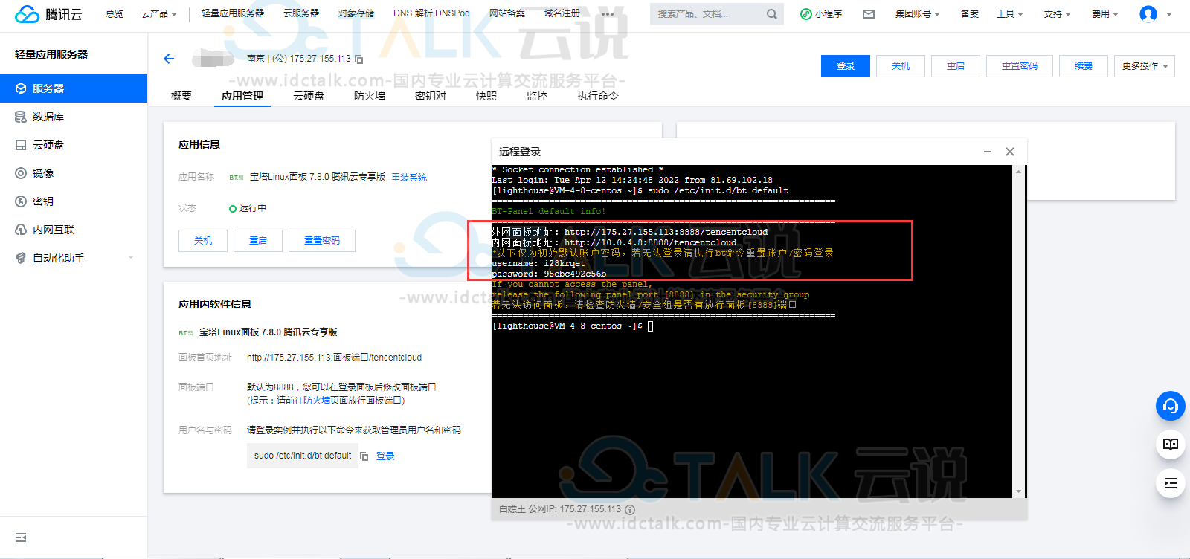Select 服务器 in the sidebar
1190x559 pixels.
point(74,88)
